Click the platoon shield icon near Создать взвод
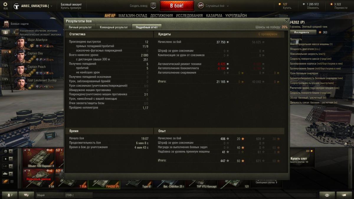The width and height of the screenshot is (354, 199). [x=153, y=6]
